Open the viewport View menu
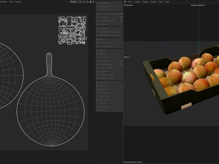The image size is (219, 164). [130, 2]
